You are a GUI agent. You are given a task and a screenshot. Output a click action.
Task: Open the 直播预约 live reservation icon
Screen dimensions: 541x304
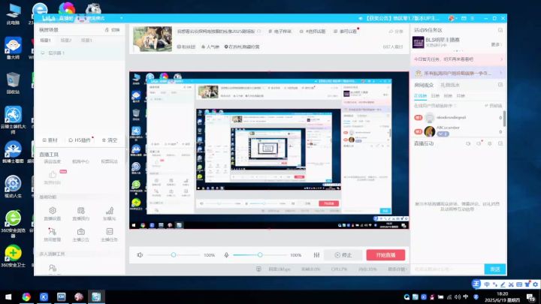coord(81,211)
